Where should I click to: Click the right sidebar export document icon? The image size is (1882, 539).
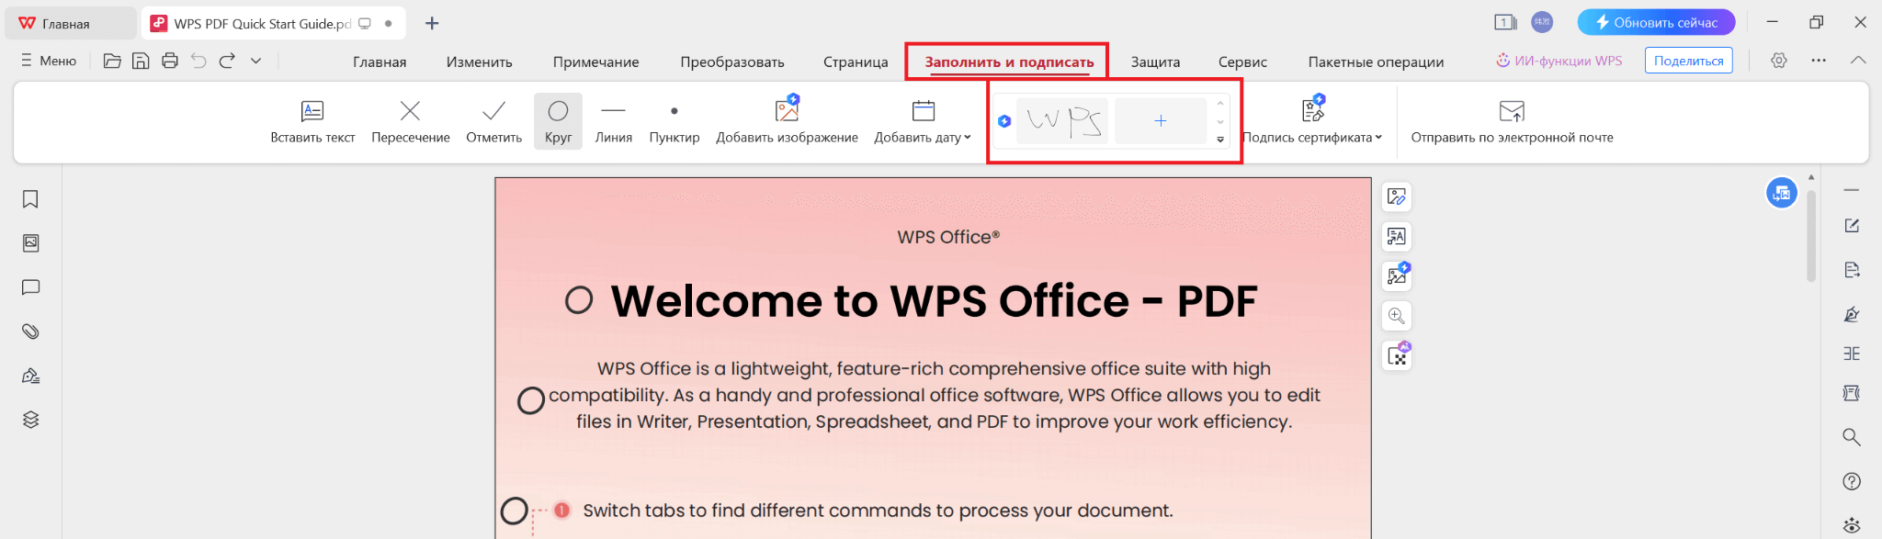click(1852, 270)
